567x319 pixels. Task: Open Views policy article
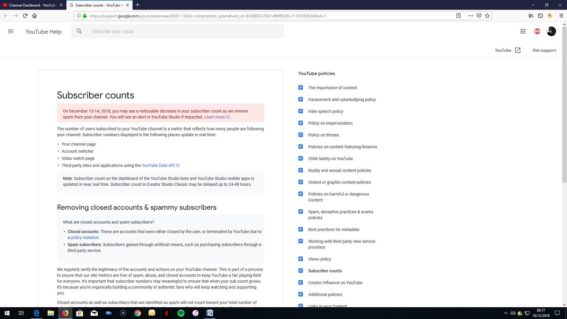coord(320,259)
